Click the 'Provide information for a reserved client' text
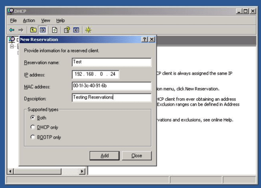Image resolution: width=261 pixels, height=188 pixels. (62, 51)
